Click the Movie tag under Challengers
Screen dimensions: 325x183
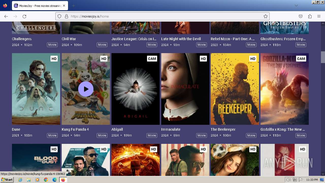click(52, 45)
